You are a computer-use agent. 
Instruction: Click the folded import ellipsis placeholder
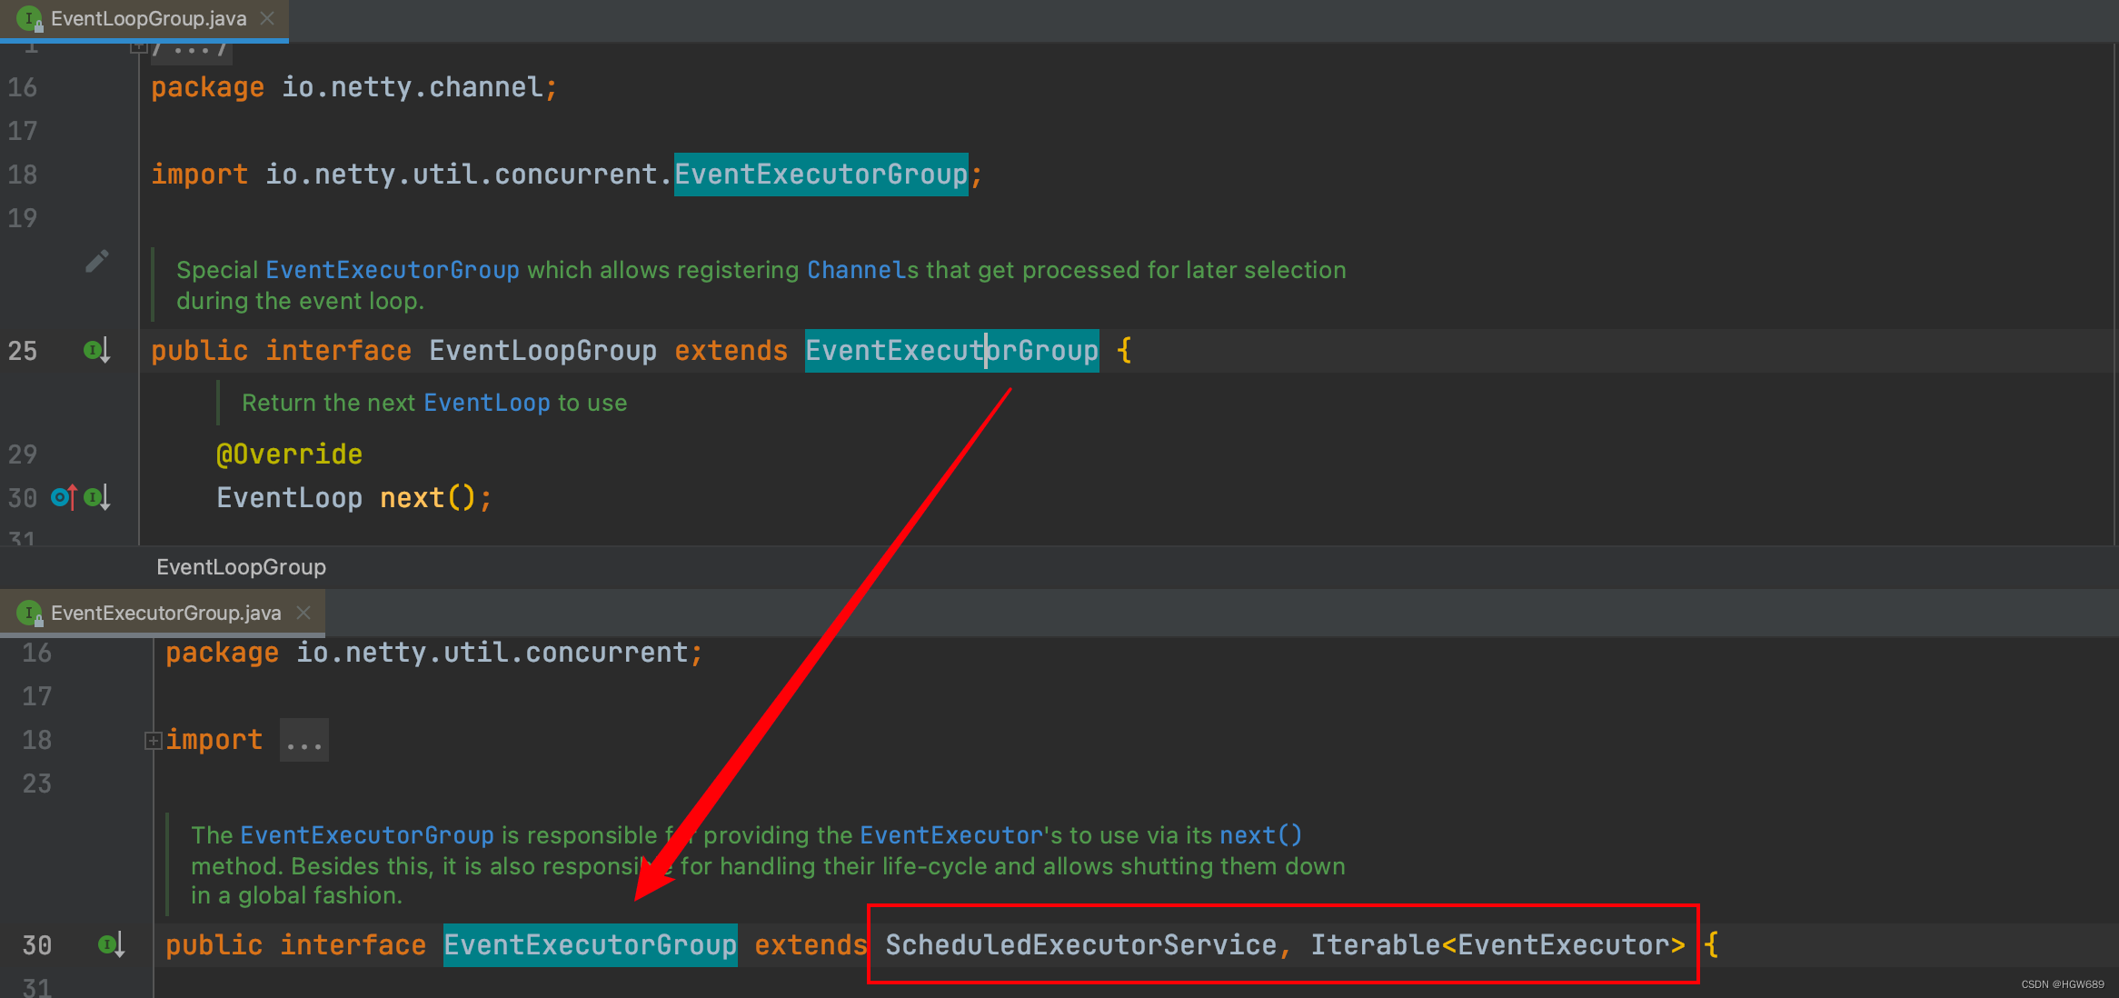pos(303,741)
